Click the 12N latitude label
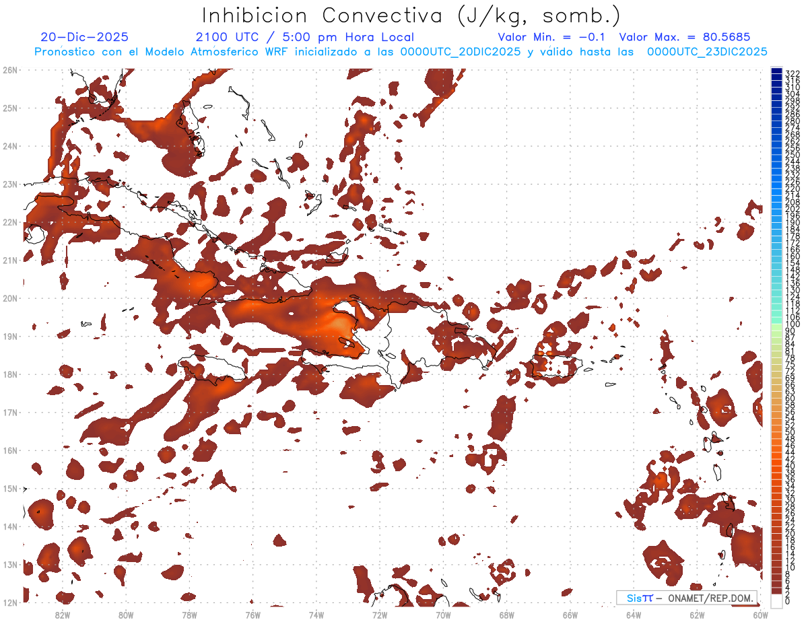This screenshot has width=808, height=624. [10, 602]
